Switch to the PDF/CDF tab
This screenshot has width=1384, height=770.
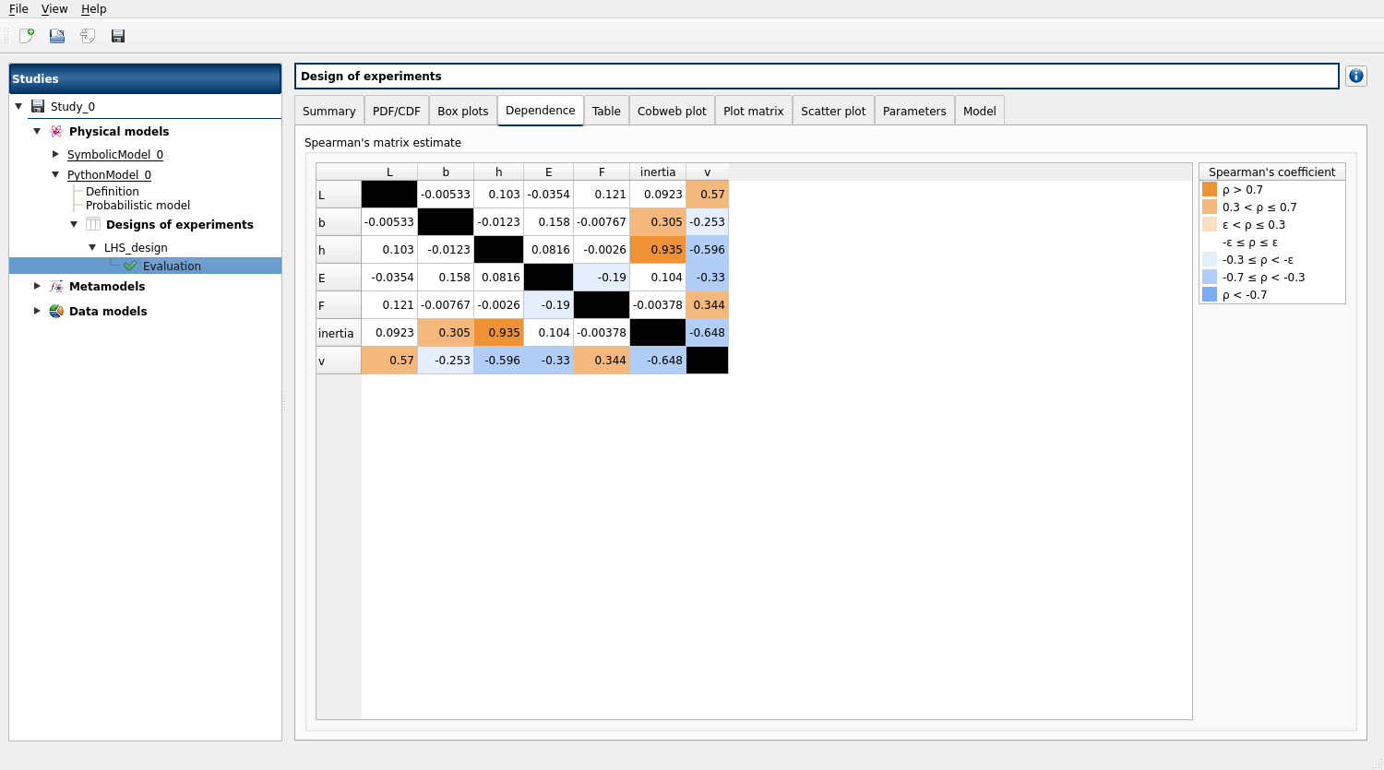[x=397, y=111]
